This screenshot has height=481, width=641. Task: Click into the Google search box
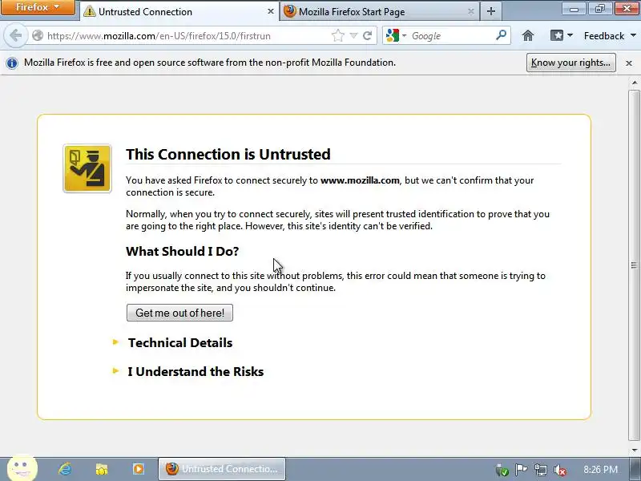coord(451,35)
